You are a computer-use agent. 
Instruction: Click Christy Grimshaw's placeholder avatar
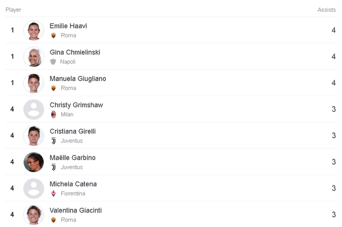tap(34, 109)
